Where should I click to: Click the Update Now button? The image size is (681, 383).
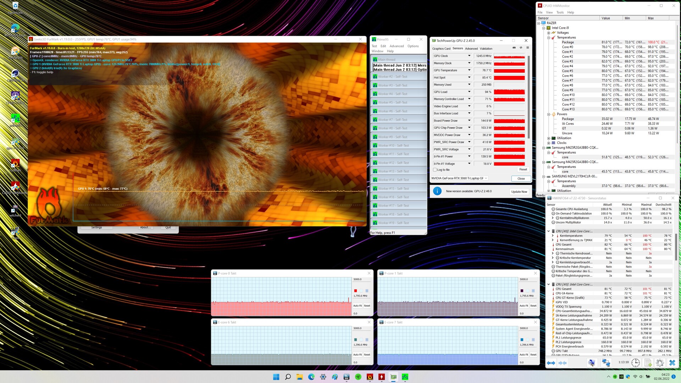click(x=519, y=191)
